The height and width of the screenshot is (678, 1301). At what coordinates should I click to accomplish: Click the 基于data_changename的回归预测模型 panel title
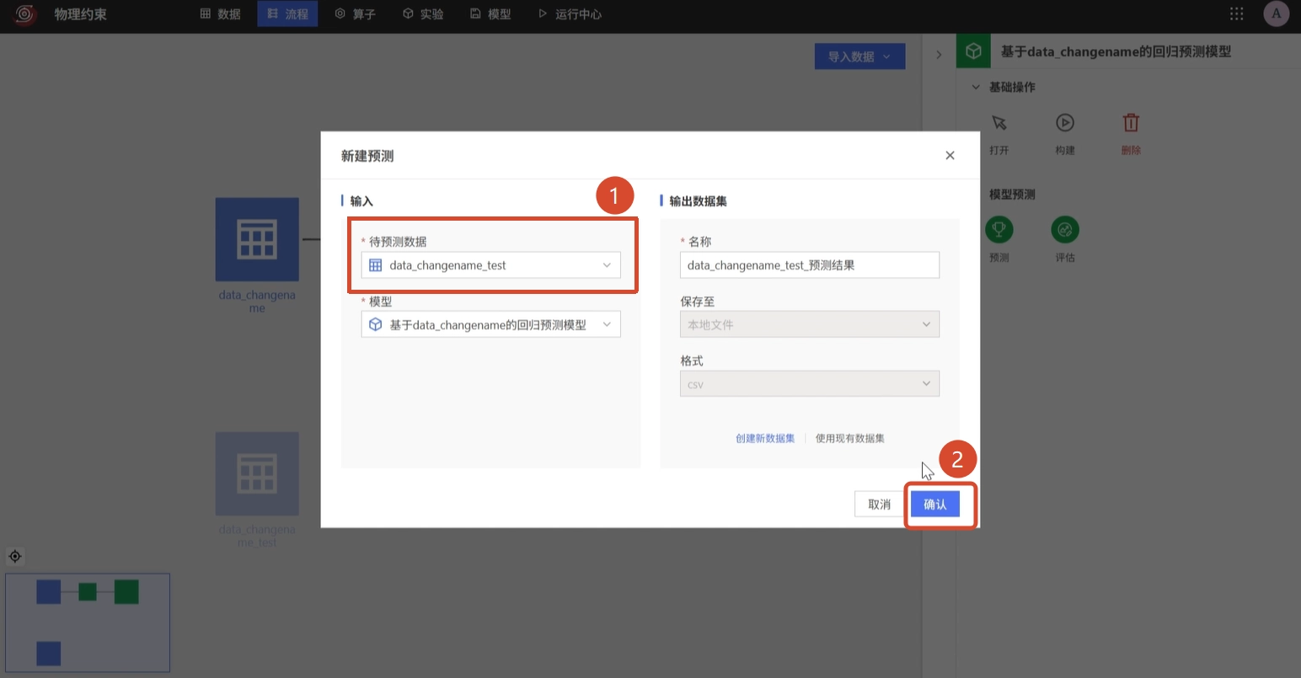[x=1116, y=51]
